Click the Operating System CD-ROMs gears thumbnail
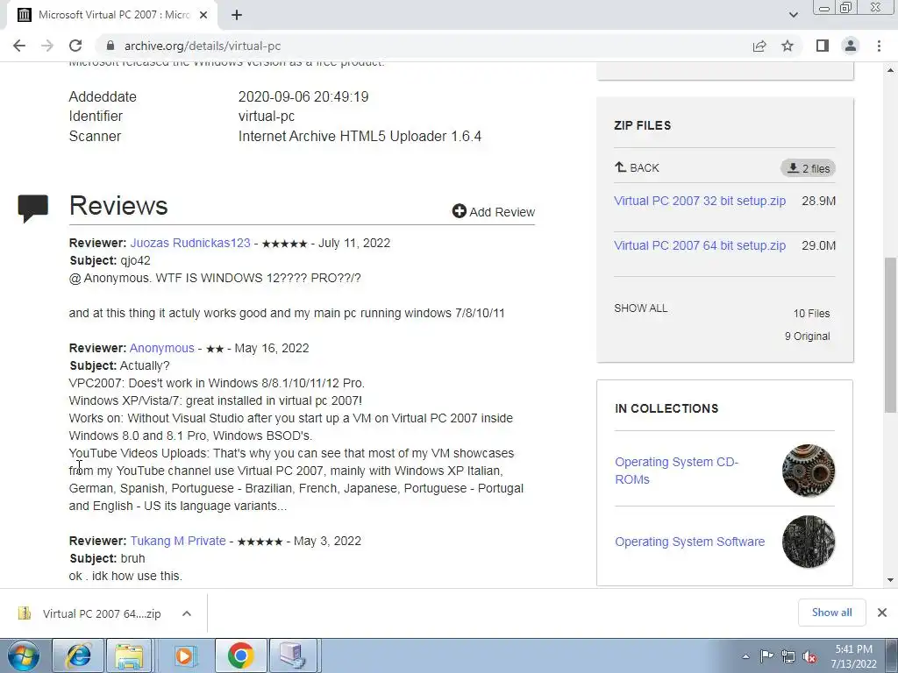This screenshot has width=898, height=673. pos(809,471)
